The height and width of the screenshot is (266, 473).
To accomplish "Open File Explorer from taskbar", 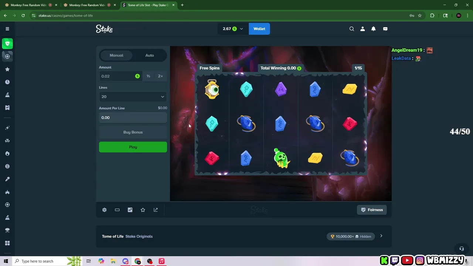I will click(x=113, y=261).
